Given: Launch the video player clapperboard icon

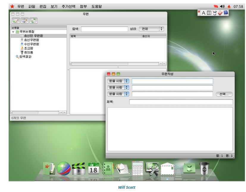Looking at the screenshot, I should (79, 169).
